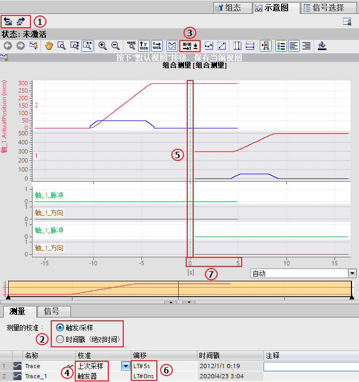Open the 自动 dropdown below the chart
This screenshot has width=359, height=382.
click(352, 273)
